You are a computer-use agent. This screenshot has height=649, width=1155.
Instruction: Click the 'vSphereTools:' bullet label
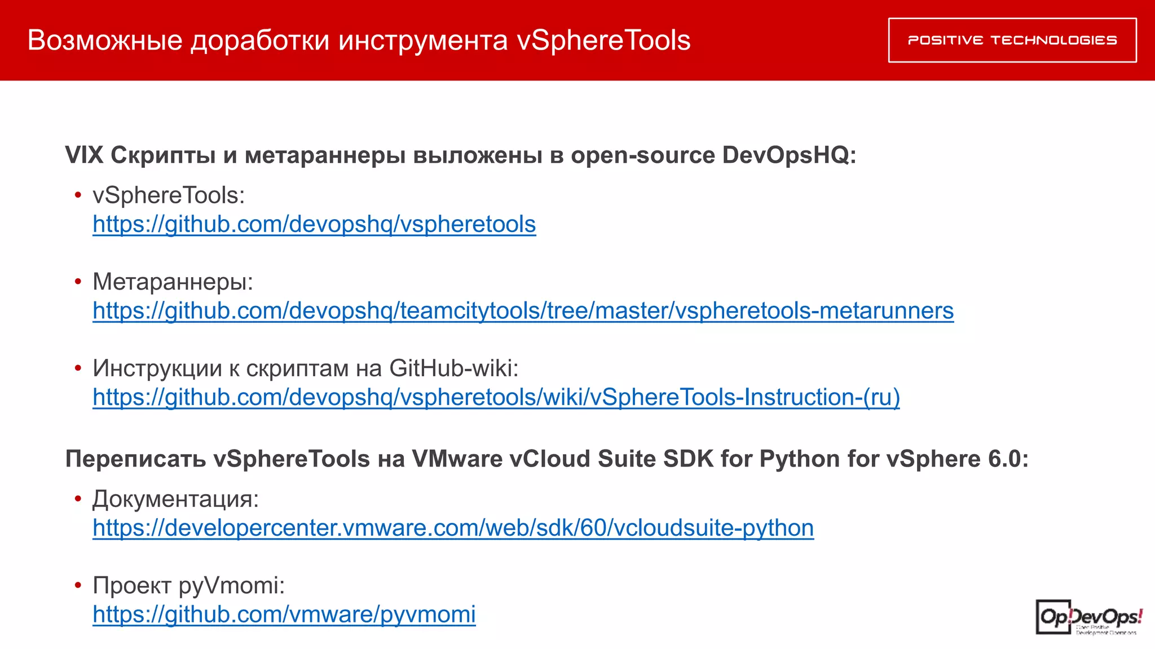[x=169, y=195]
